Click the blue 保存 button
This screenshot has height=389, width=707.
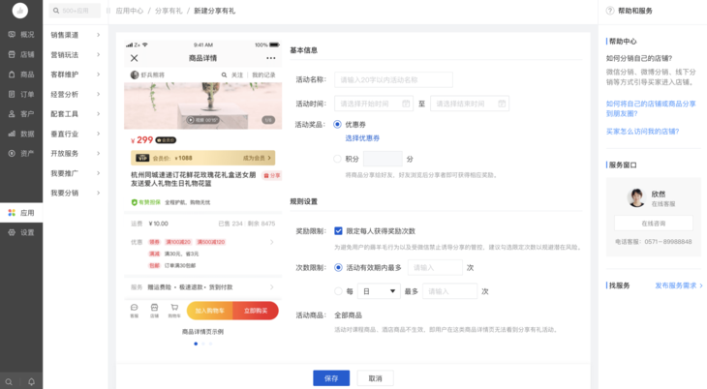pyautogui.click(x=331, y=378)
